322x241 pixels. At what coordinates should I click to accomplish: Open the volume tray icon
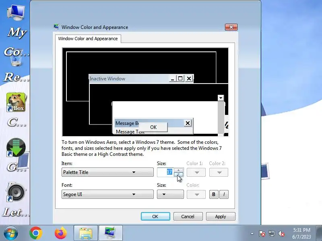pos(281,233)
